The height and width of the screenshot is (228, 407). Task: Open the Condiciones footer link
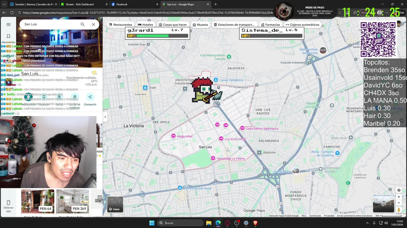[315, 216]
